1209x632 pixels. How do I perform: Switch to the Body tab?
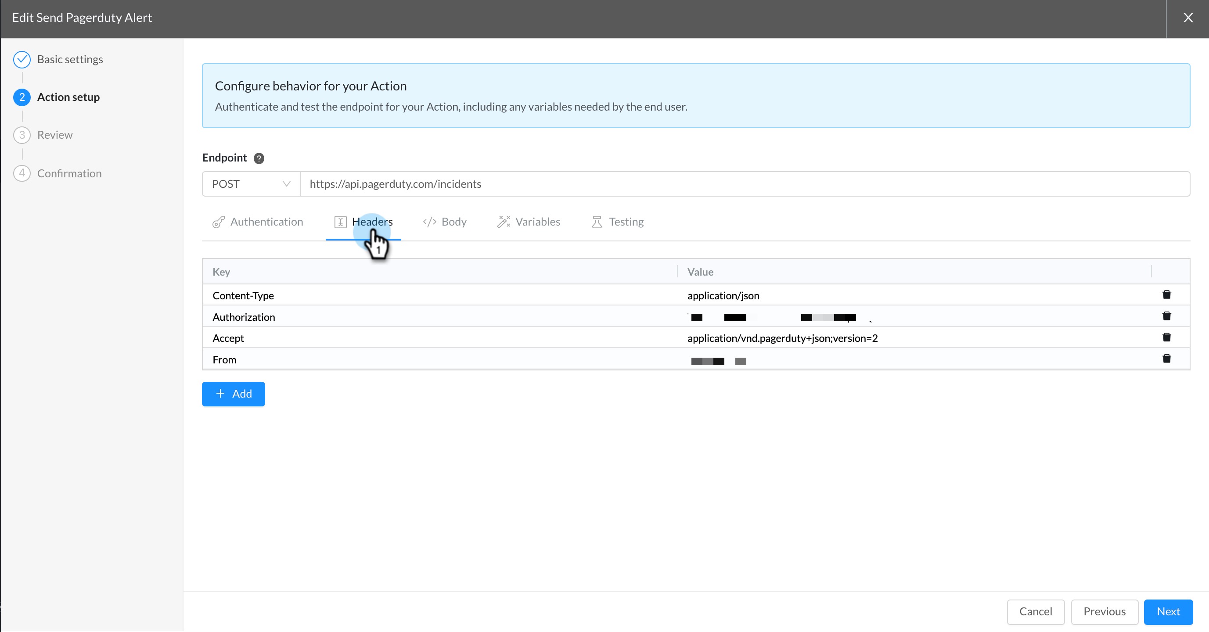(x=444, y=222)
